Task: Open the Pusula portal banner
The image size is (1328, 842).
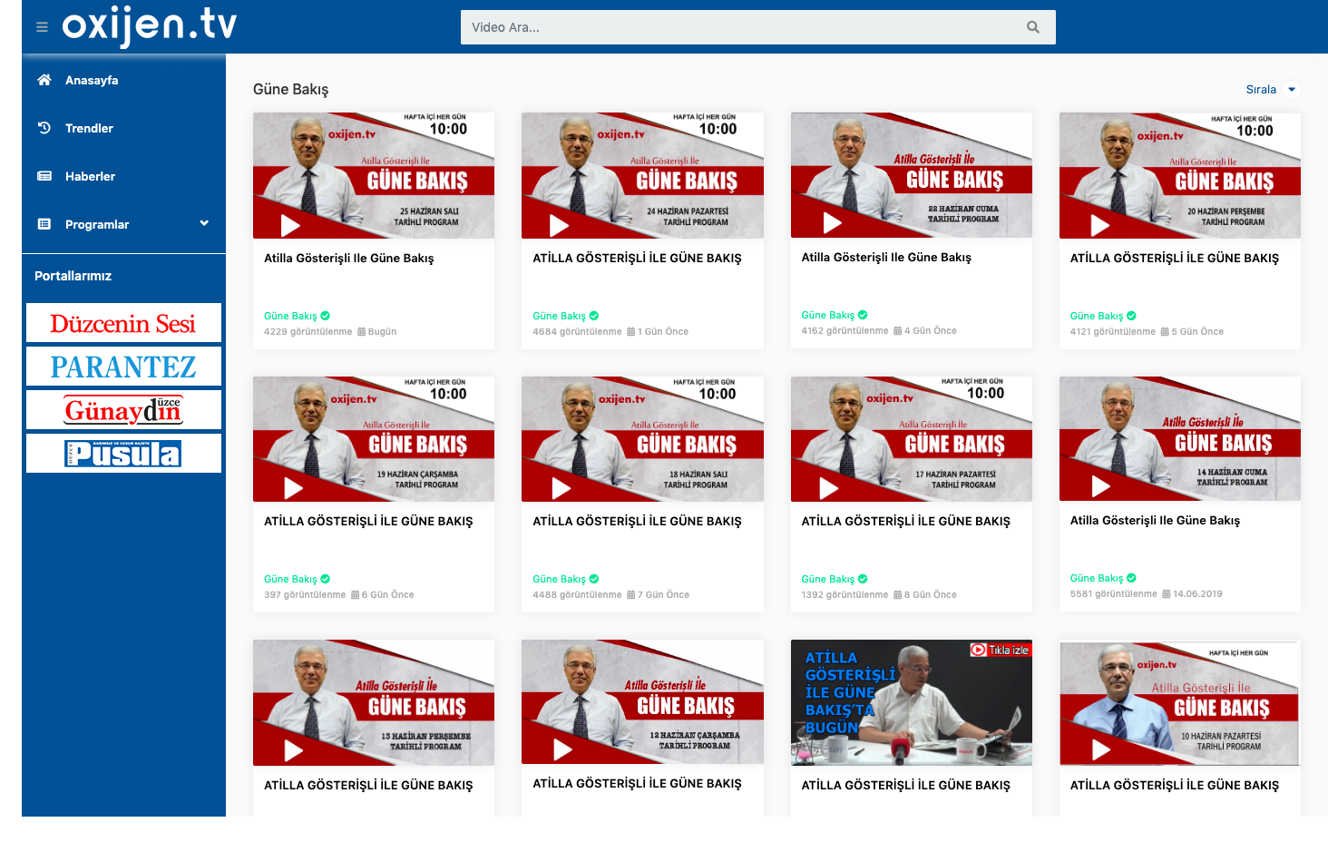Action: pos(123,454)
